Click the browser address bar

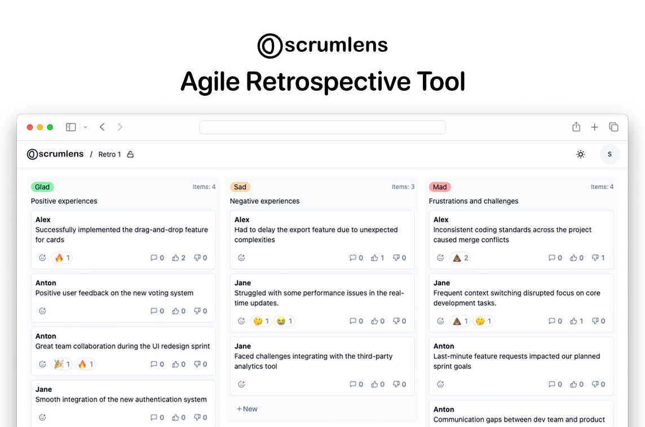click(x=322, y=127)
